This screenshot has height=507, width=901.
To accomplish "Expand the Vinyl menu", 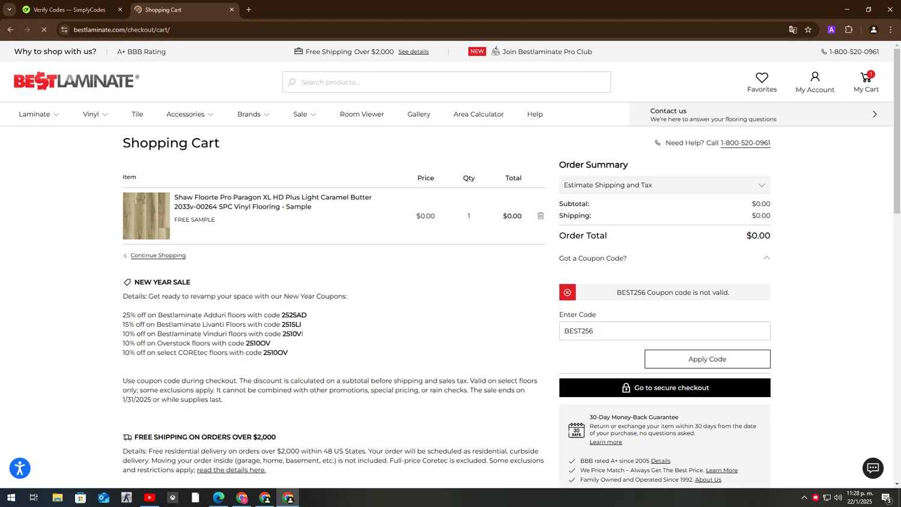I will [x=96, y=114].
